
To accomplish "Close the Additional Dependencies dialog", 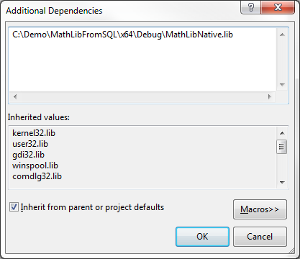I will click(278, 7).
